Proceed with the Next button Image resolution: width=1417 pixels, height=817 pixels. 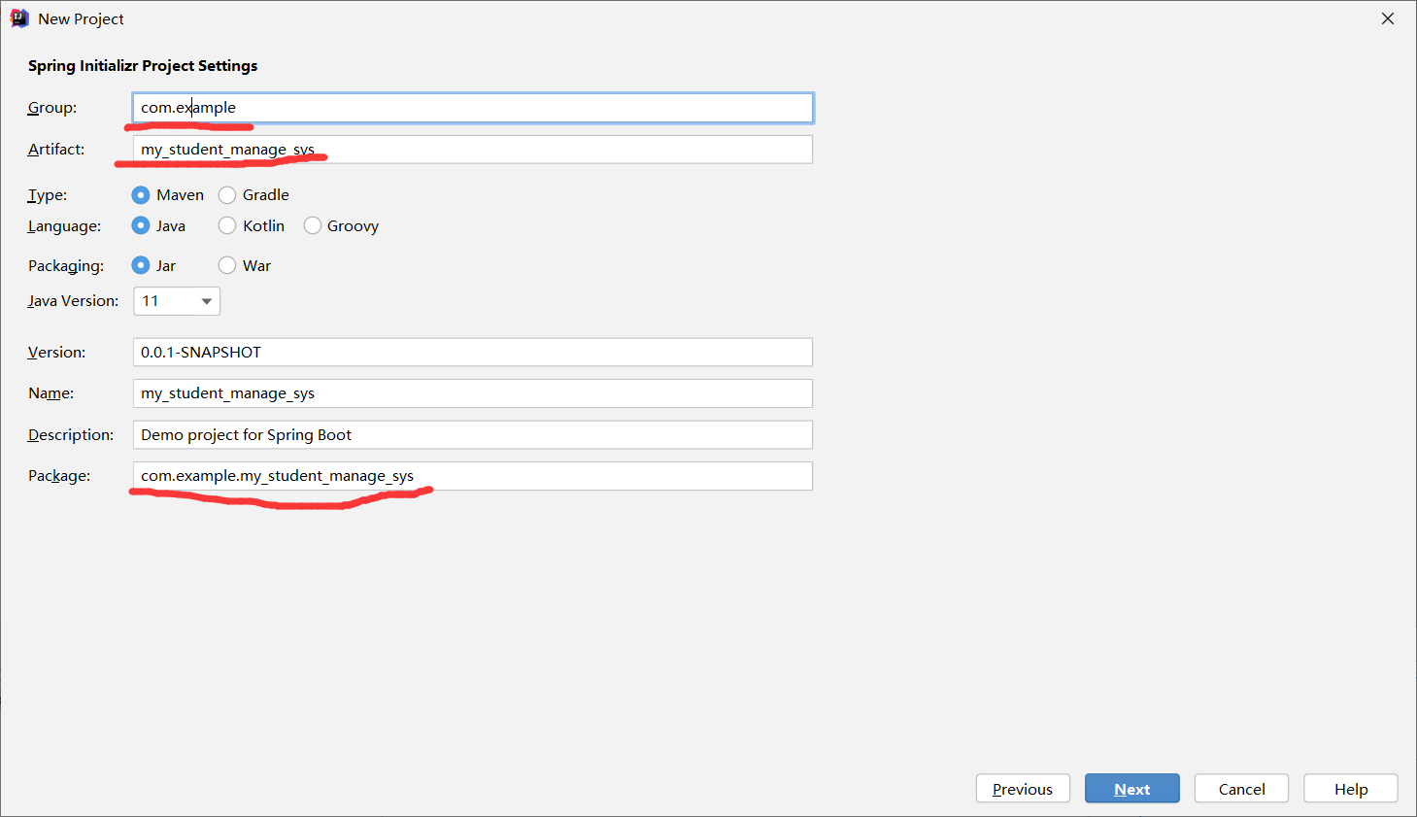point(1132,789)
